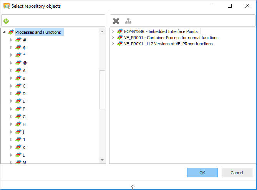This screenshot has height=190, width=257.
Task: Click the Processes and Functions root icon
Action: [11, 32]
